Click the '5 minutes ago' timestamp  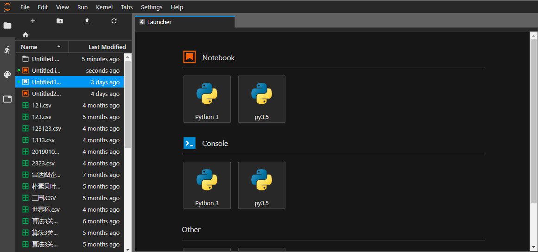101,59
